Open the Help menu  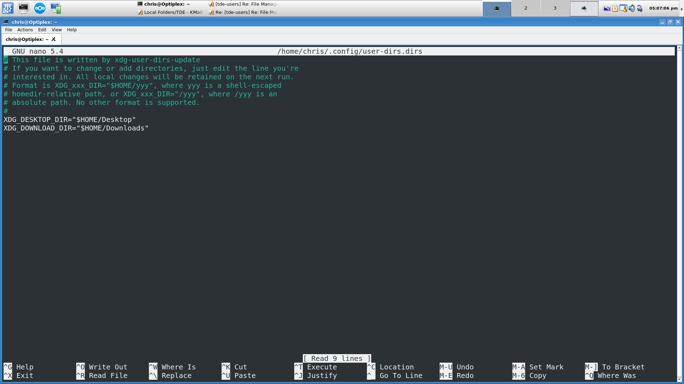pyautogui.click(x=72, y=30)
